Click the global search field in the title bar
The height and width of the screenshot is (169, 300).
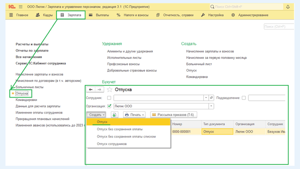coord(246,7)
